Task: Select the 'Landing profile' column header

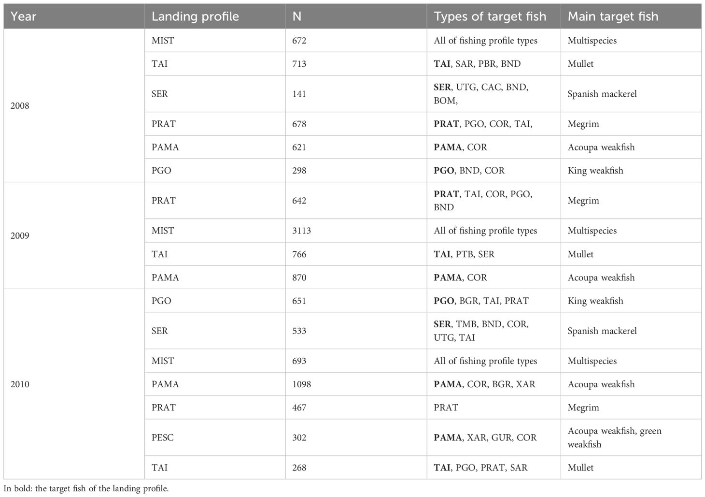Action: [195, 16]
